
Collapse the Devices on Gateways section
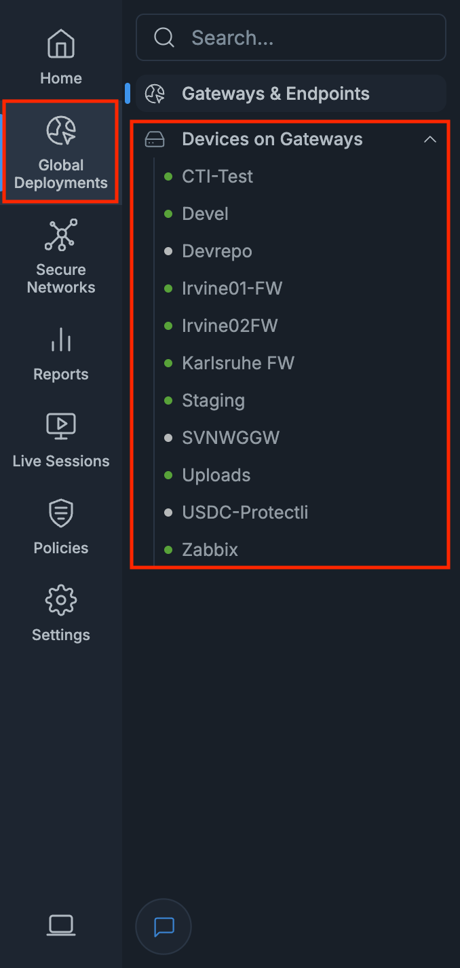(x=429, y=140)
